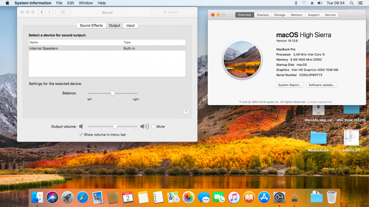Click the eject icon in menu bar
This screenshot has height=207, width=369.
point(312,3)
